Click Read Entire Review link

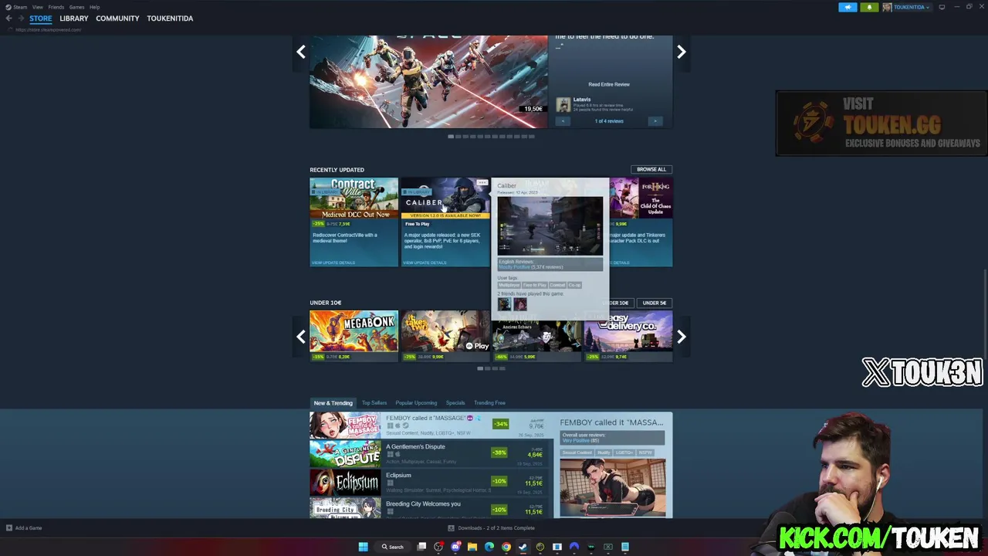coord(609,84)
